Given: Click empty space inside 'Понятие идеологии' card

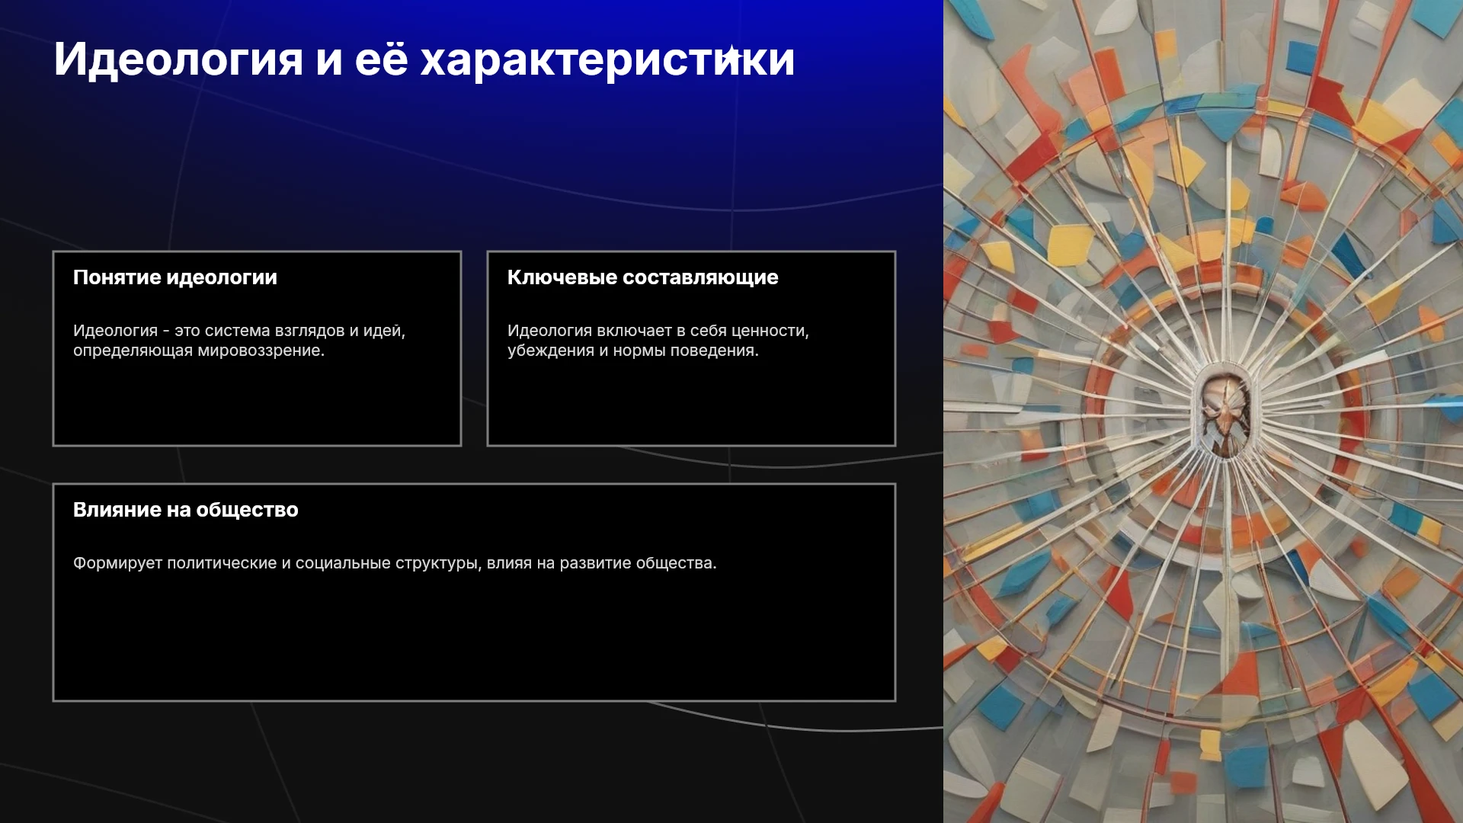Looking at the screenshot, I should (x=257, y=404).
